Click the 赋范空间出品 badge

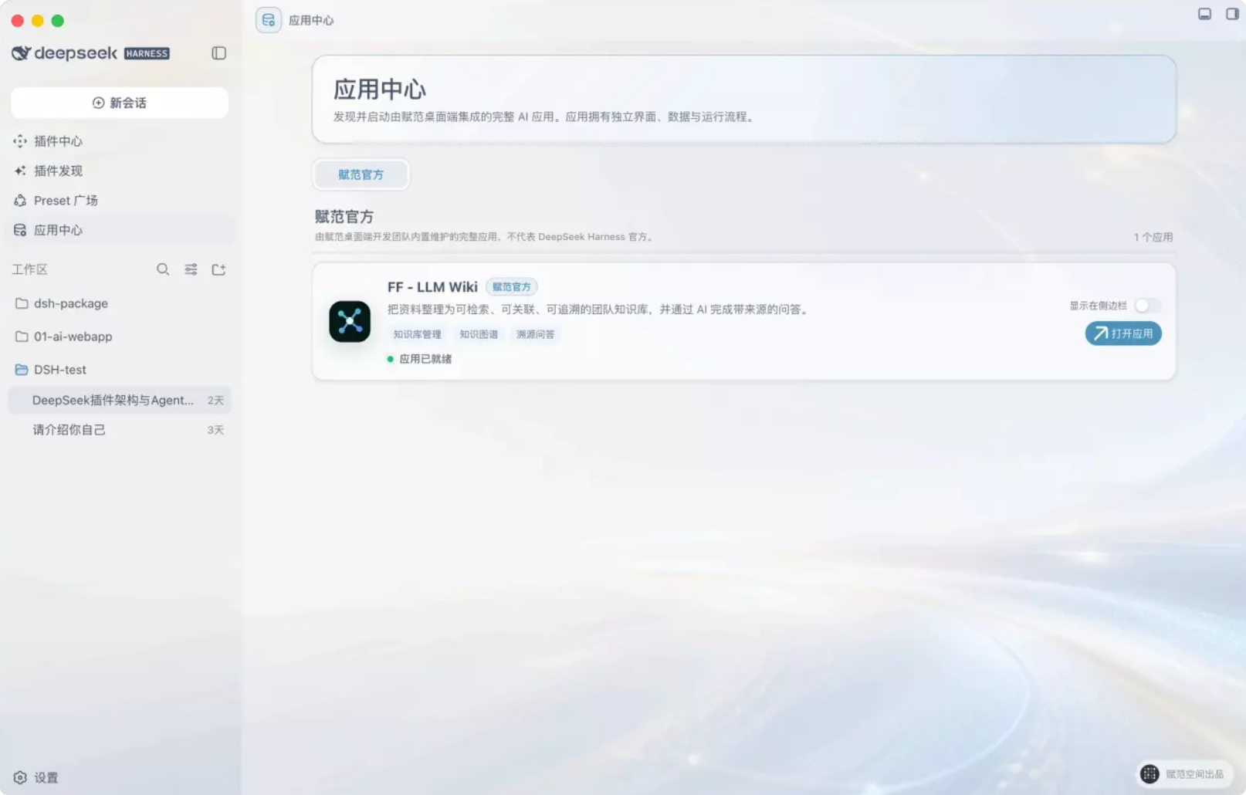1184,774
